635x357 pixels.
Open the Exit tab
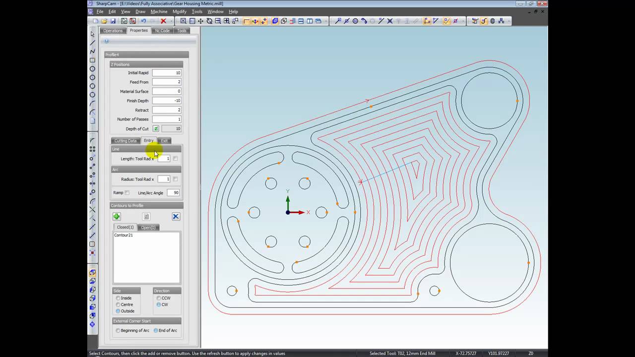point(164,141)
